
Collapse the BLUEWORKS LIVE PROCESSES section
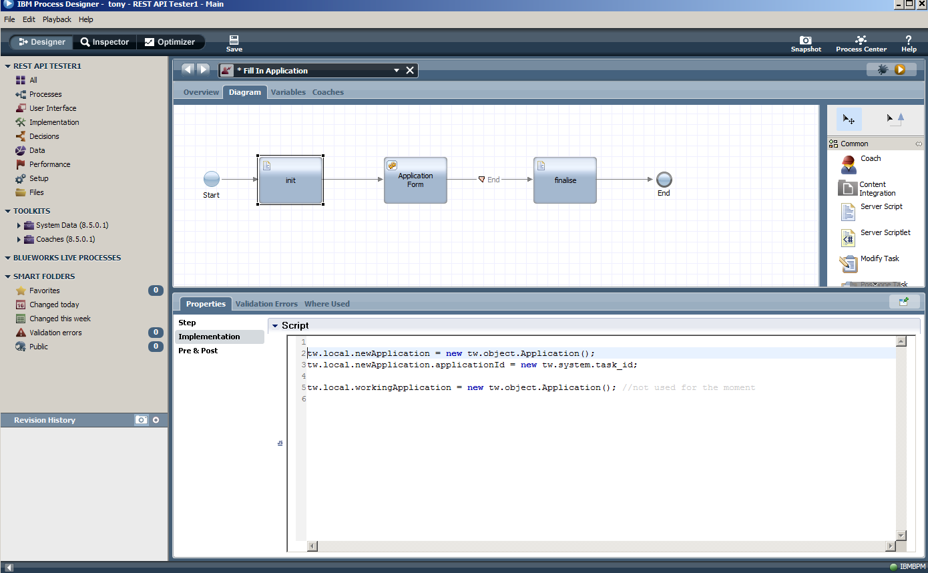pos(8,258)
